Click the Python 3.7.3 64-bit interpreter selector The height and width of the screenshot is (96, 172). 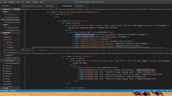coord(4,91)
